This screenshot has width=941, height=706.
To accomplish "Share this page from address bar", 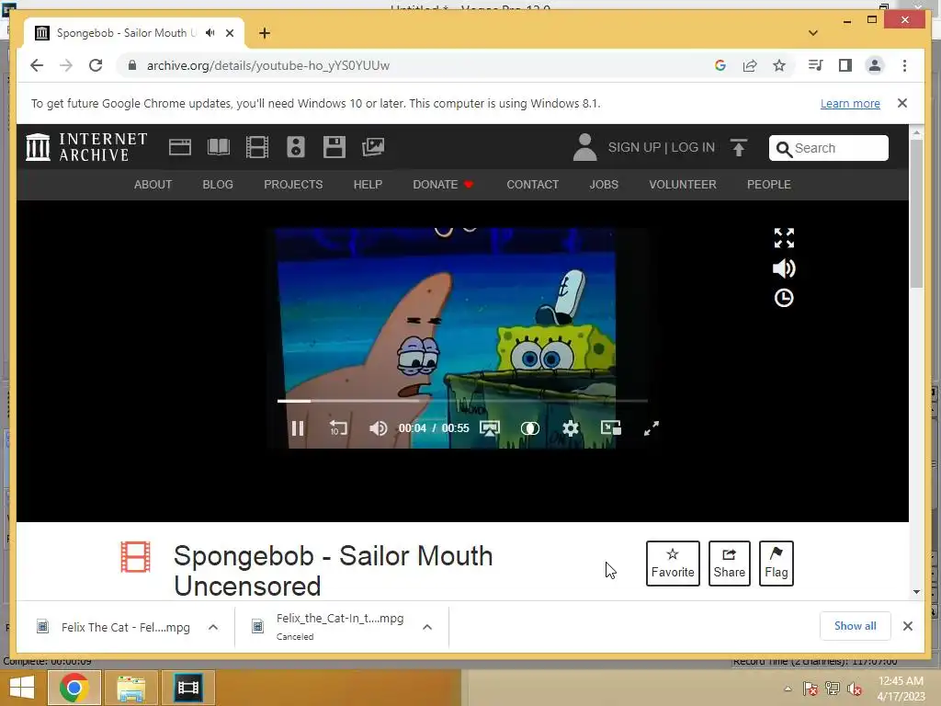I will coord(750,65).
